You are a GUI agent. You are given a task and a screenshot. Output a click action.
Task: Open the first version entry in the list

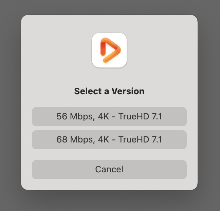[109, 117]
